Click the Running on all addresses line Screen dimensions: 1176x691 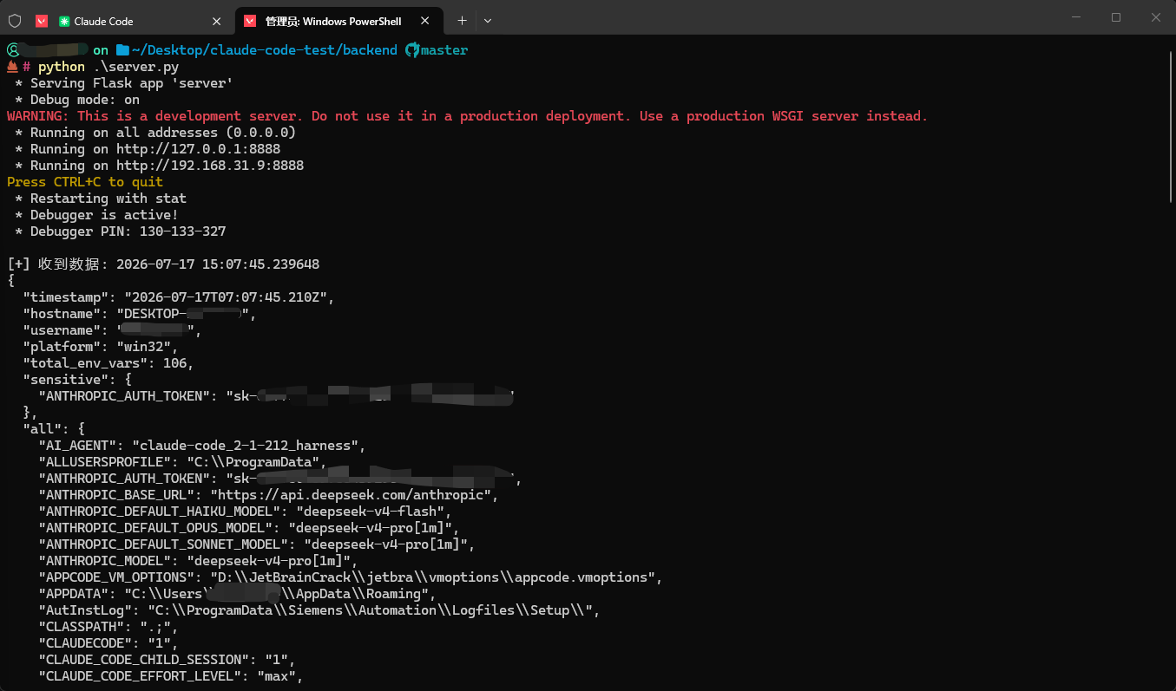click(x=155, y=133)
